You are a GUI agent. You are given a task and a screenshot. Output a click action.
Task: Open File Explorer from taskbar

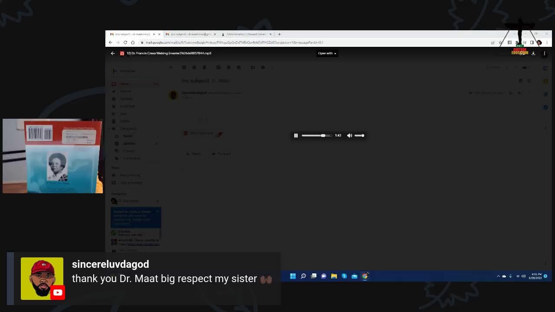(334, 276)
